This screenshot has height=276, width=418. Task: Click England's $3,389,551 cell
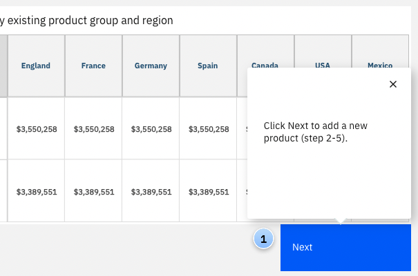pyautogui.click(x=36, y=192)
